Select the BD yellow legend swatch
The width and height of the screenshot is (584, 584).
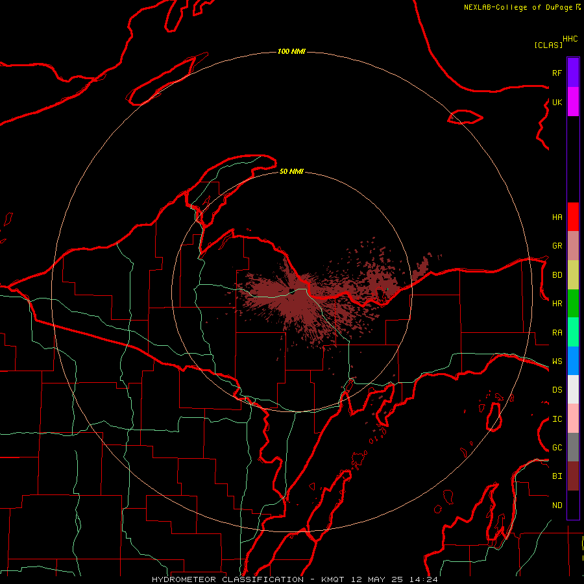coord(573,275)
